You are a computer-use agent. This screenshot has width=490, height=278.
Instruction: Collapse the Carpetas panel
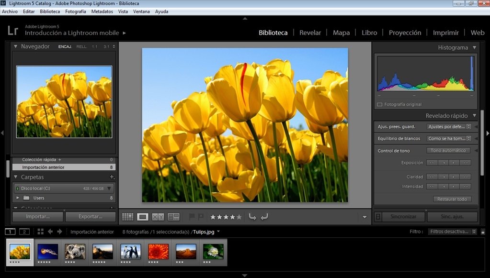click(x=17, y=177)
